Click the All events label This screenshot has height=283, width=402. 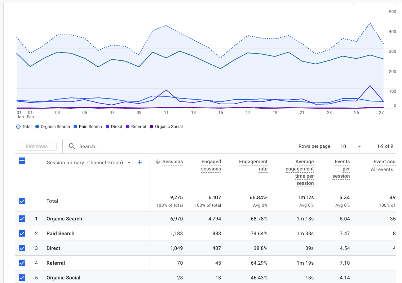[382, 169]
